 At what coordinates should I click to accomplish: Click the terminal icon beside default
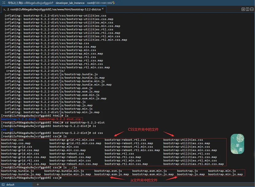pyautogui.click(x=3, y=185)
